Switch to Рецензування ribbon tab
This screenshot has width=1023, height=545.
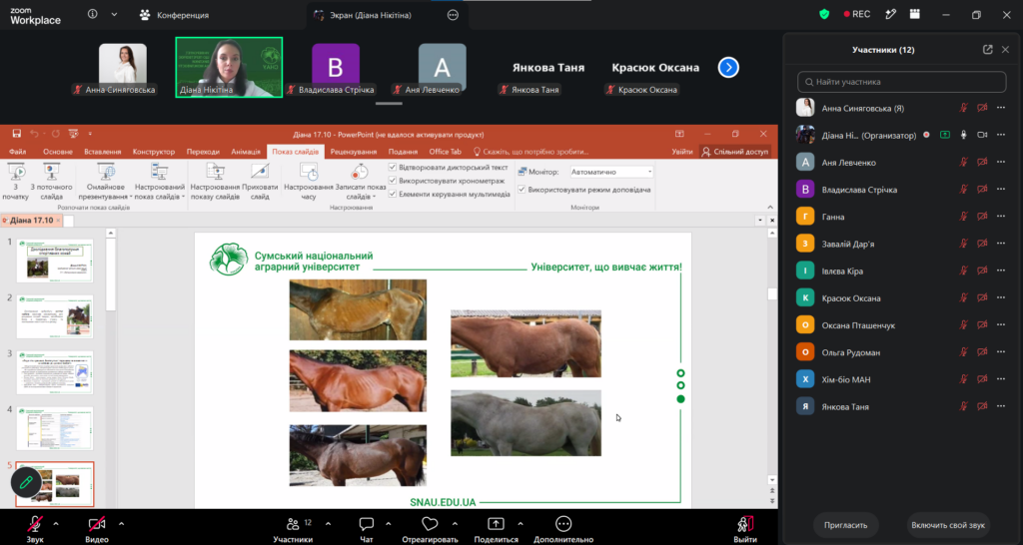tap(354, 152)
